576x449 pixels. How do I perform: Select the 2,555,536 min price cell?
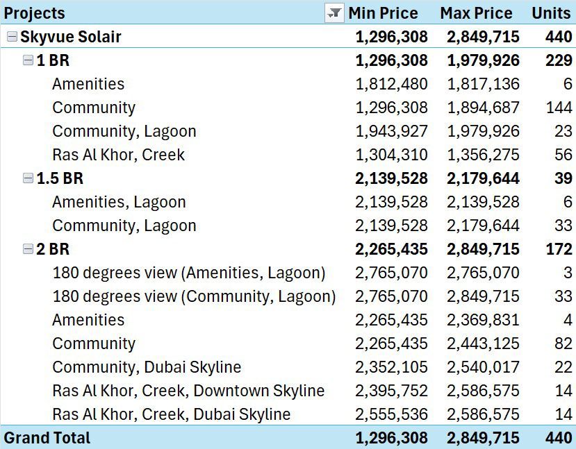coord(391,414)
